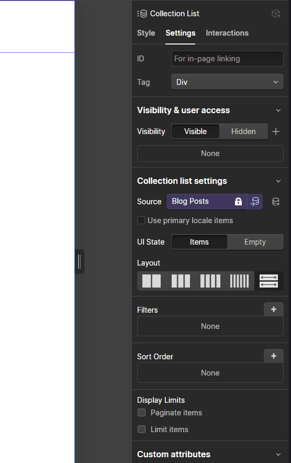
Task: Open the Blog Posts source selector
Action: [207, 202]
